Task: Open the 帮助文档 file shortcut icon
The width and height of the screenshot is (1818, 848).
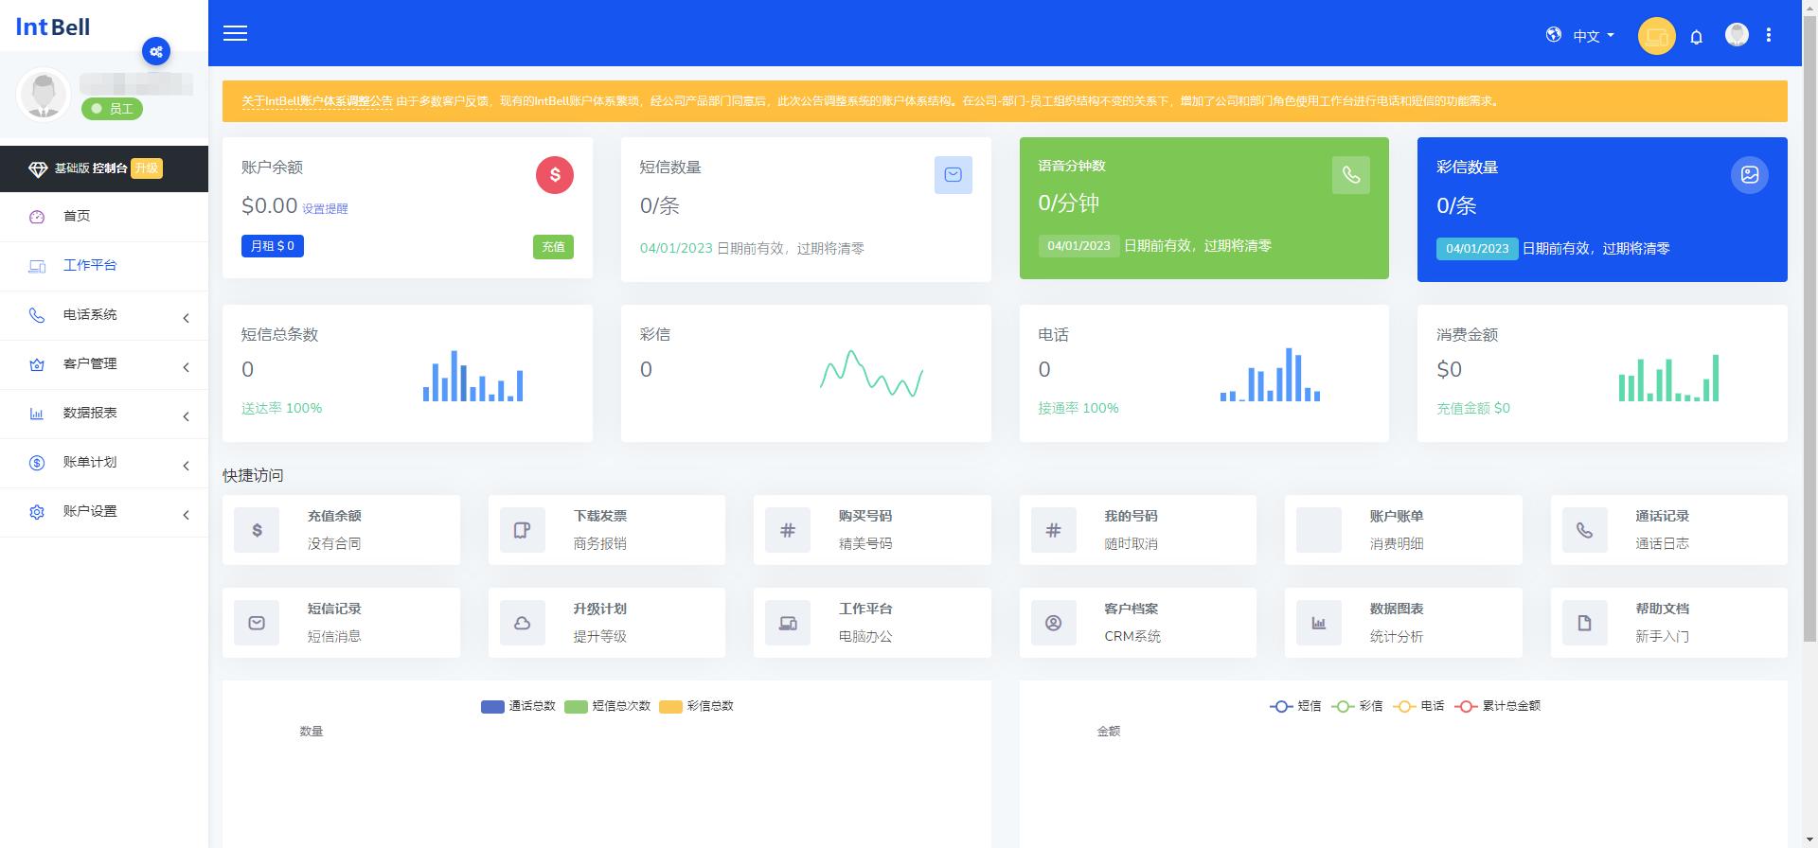Action: tap(1584, 623)
